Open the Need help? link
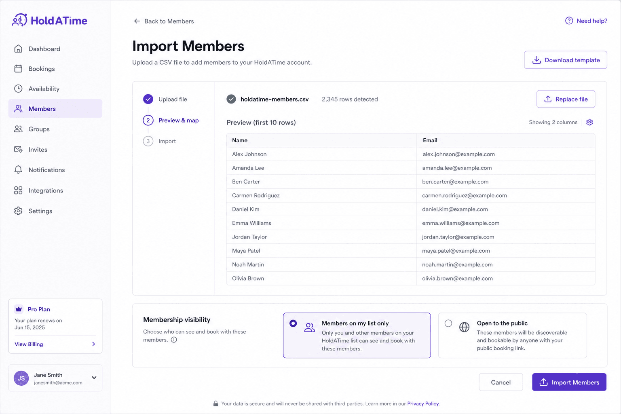Image resolution: width=621 pixels, height=414 pixels. [x=586, y=21]
